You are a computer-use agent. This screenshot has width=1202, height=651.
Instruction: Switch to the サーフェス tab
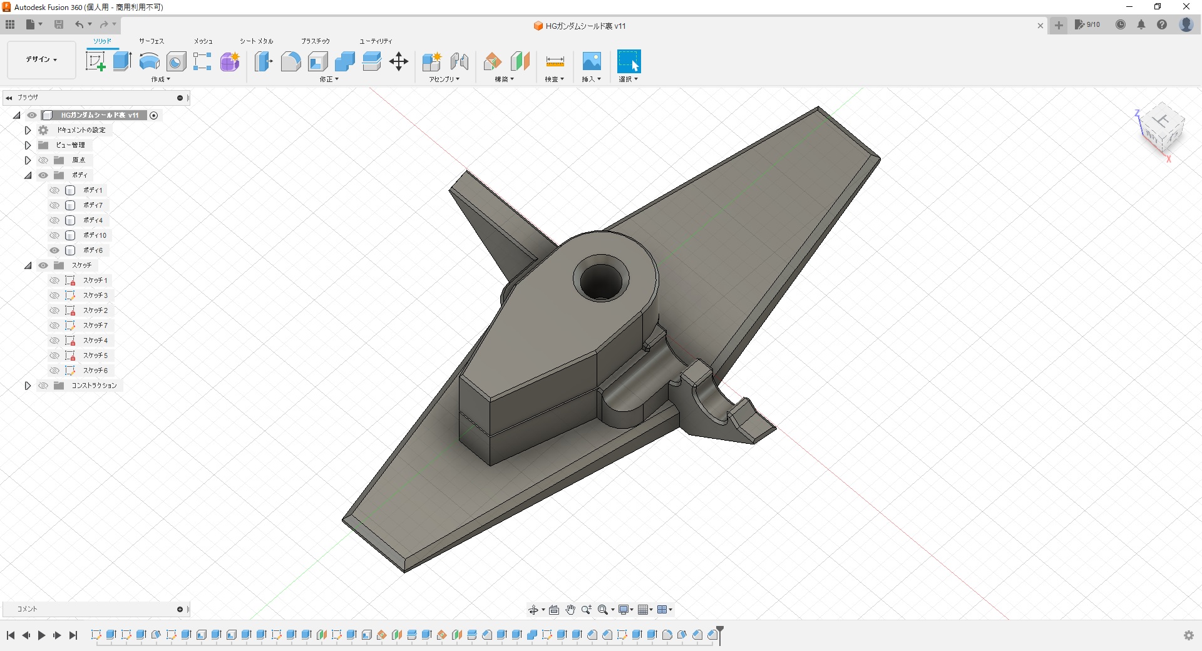click(152, 41)
